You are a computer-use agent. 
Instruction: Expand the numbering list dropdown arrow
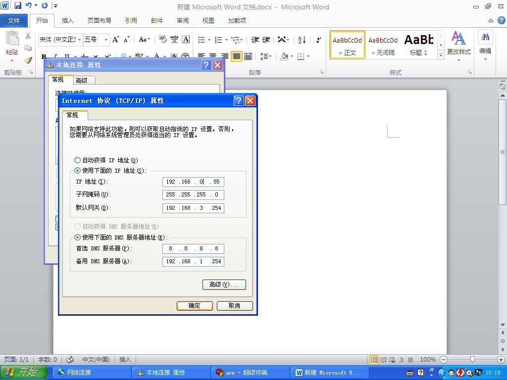[x=226, y=40]
